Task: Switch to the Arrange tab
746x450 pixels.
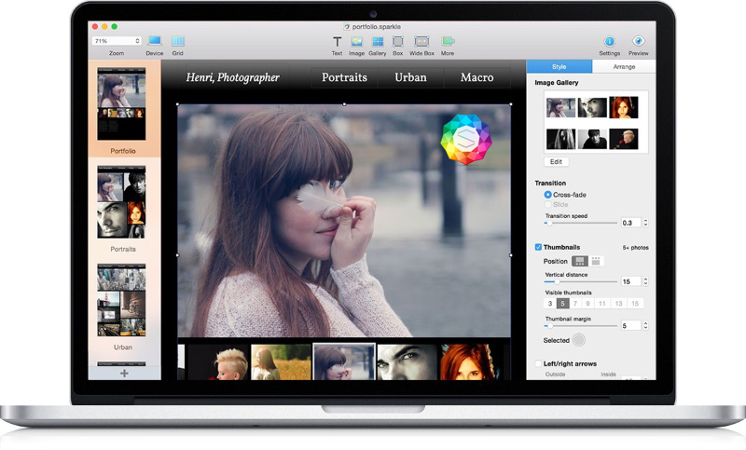Action: [x=623, y=67]
